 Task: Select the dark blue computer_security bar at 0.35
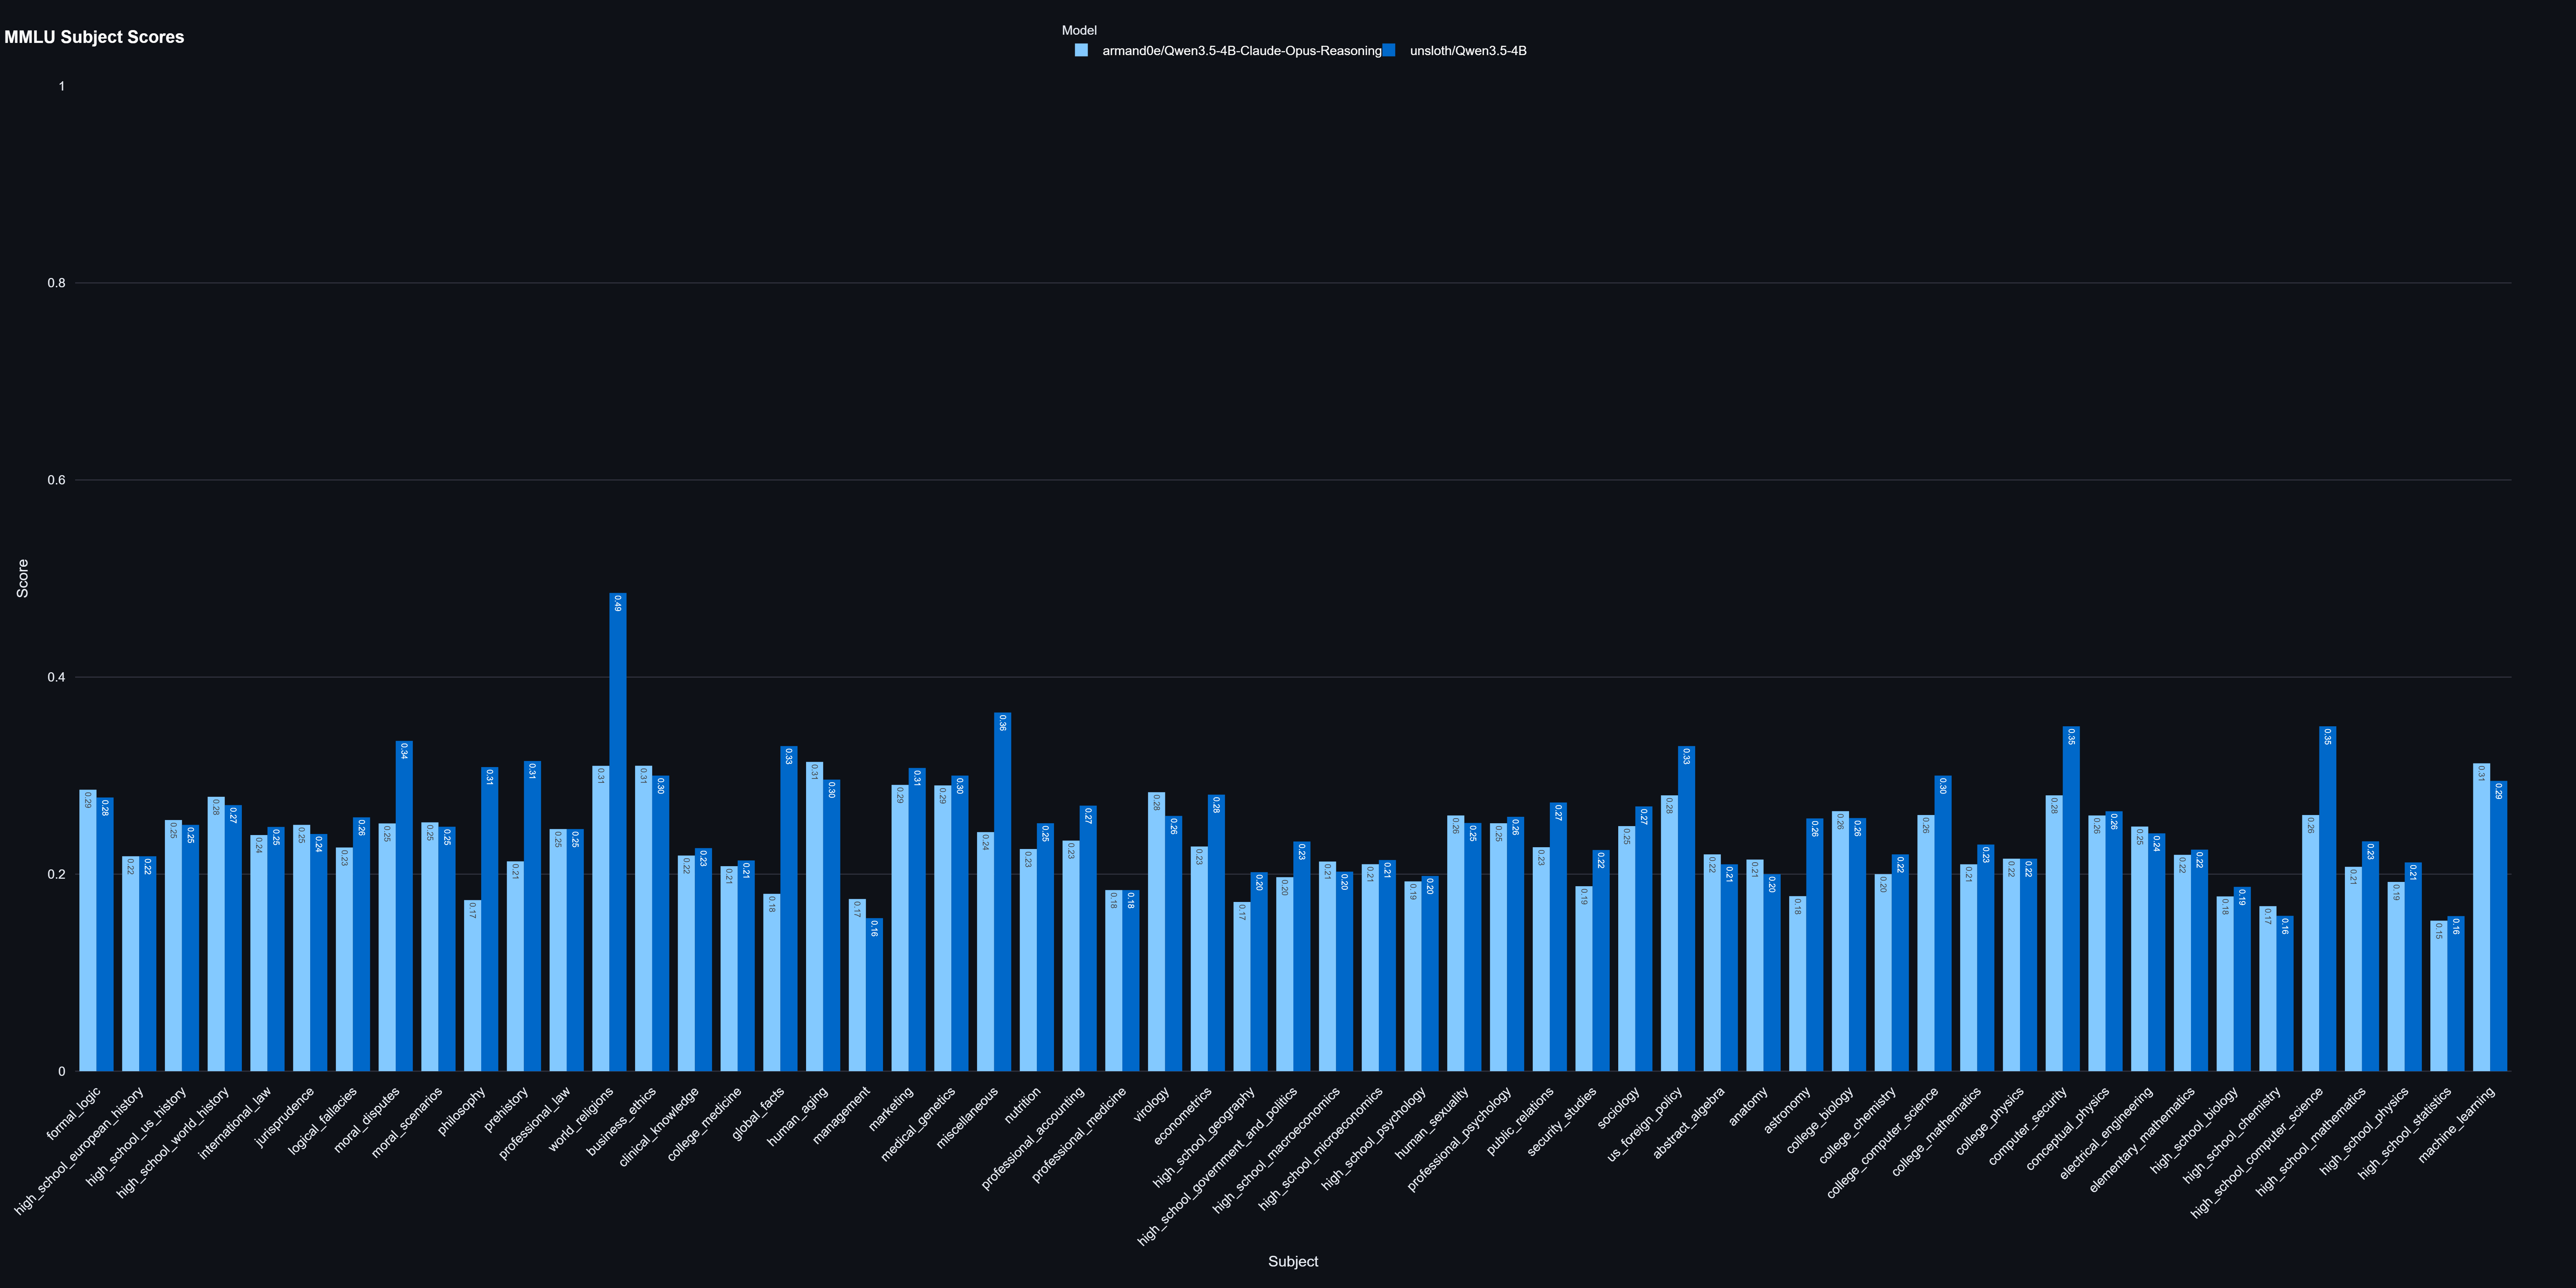pos(2071,899)
